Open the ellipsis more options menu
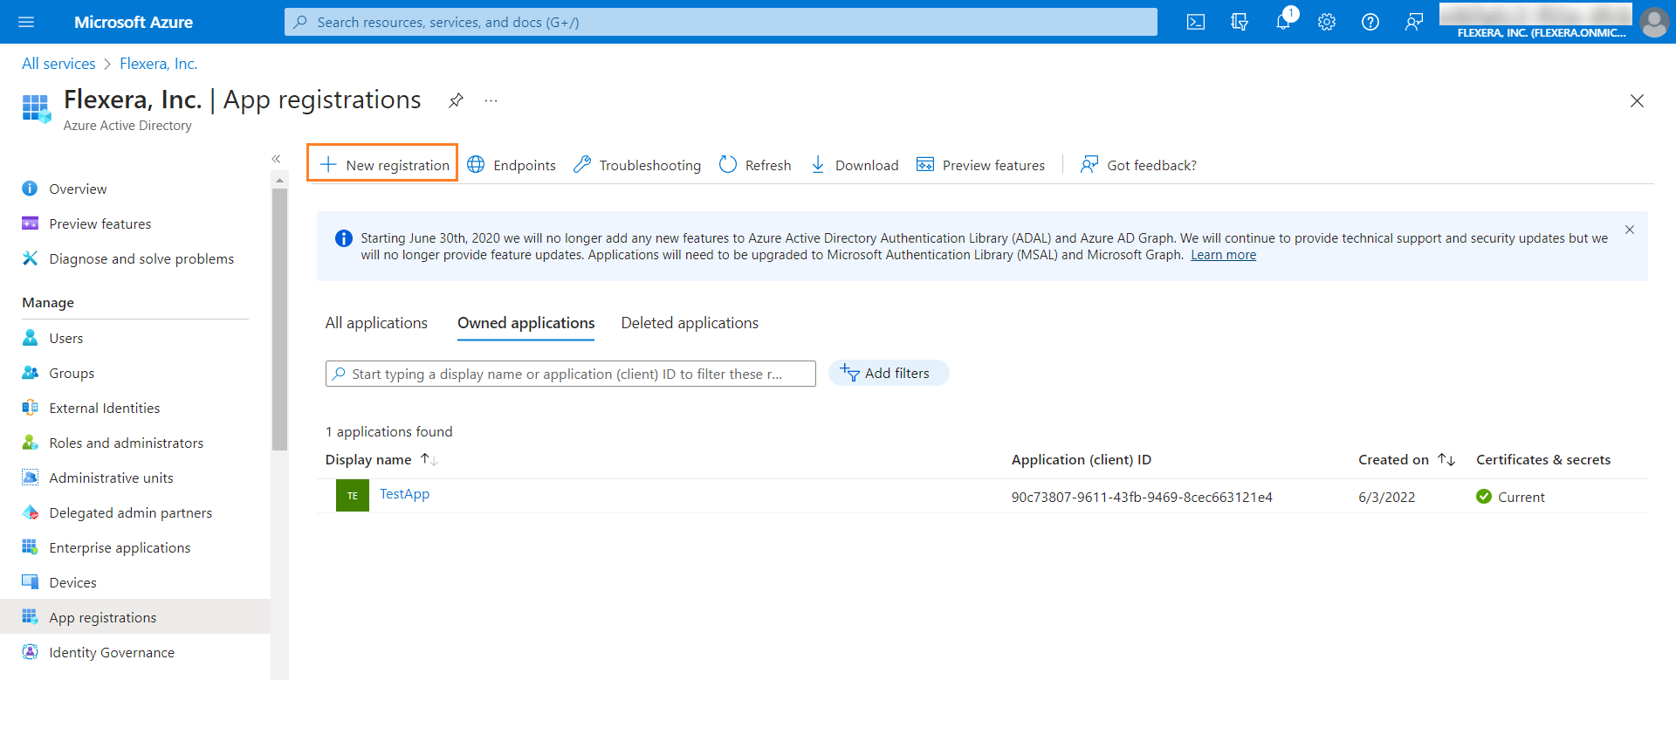The height and width of the screenshot is (749, 1676). [x=491, y=100]
